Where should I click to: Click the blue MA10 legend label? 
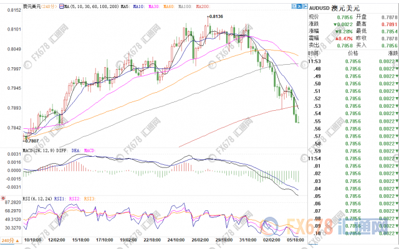[x=139, y=6]
